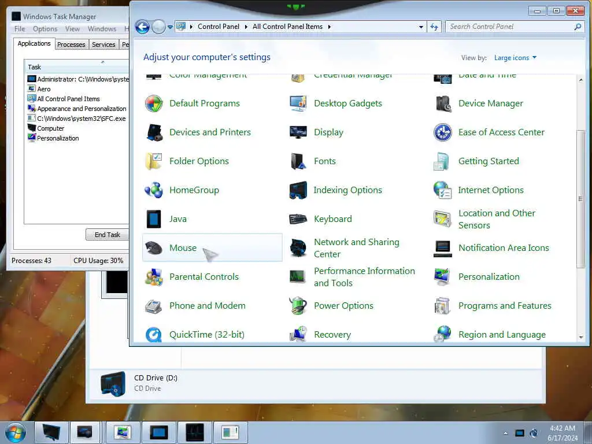Screen dimensions: 592x444
Task: Click the Internet Options icon
Action: pyautogui.click(x=442, y=190)
